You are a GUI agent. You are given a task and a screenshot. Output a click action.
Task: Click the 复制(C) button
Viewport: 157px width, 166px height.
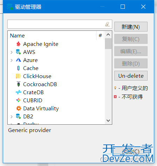(x=131, y=39)
